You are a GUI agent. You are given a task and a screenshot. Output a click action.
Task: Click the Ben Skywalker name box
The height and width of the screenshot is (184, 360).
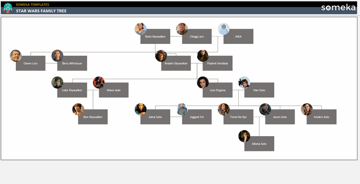[x=93, y=117]
